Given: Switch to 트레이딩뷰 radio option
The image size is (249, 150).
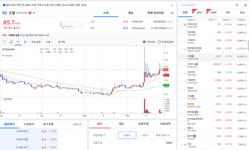Looking at the screenshot, I should [166, 42].
